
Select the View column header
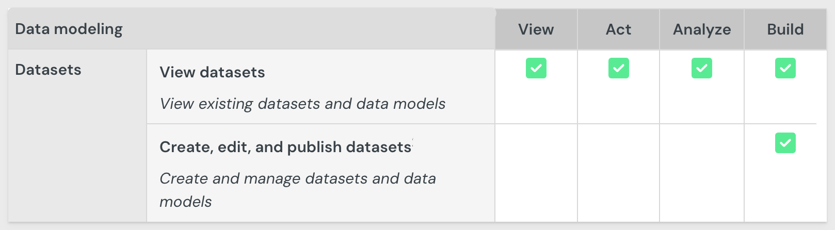[536, 29]
